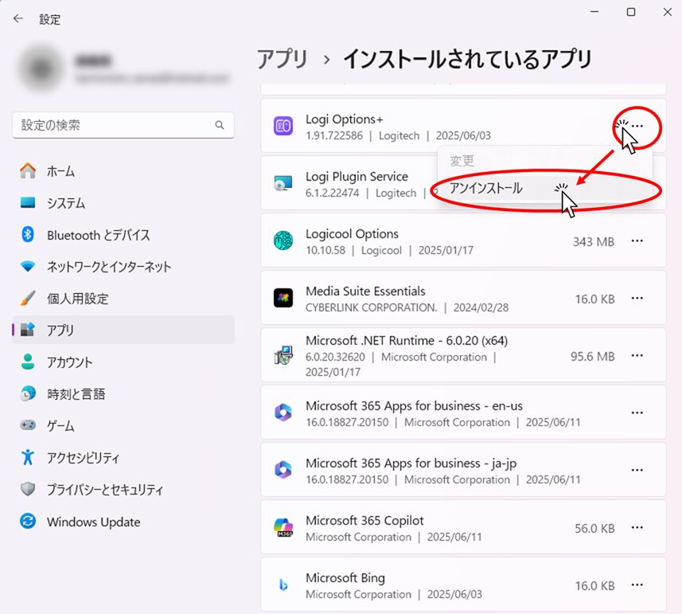Click the accessibility figure icon
Viewport: 682px width, 614px height.
coord(28,457)
